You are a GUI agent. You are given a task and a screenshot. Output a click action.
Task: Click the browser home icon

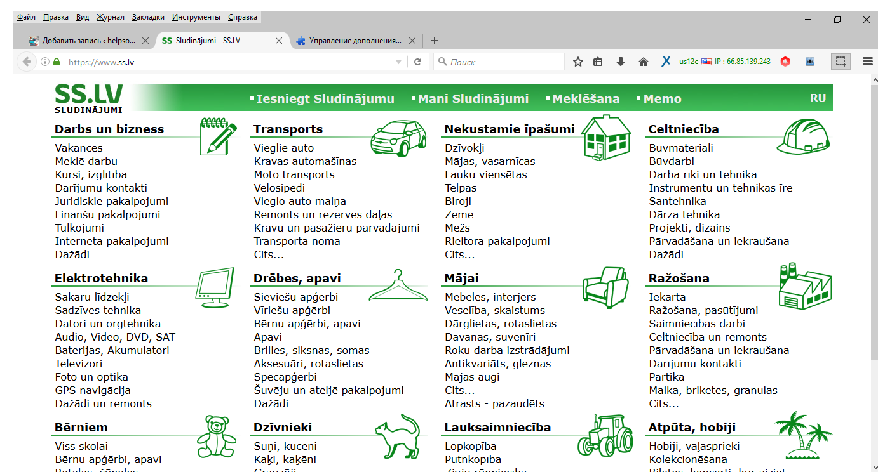[644, 62]
